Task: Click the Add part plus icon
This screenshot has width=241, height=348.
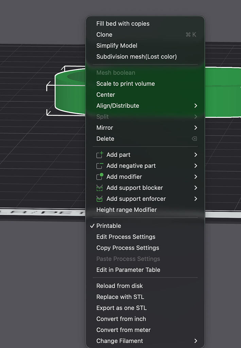Action: (x=100, y=155)
